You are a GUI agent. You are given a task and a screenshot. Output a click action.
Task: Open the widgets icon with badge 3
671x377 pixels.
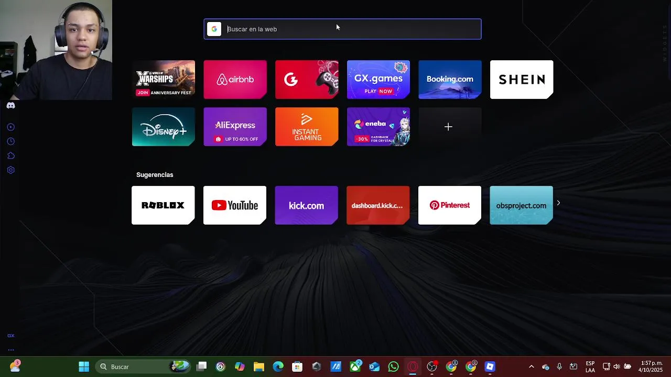coord(15,367)
